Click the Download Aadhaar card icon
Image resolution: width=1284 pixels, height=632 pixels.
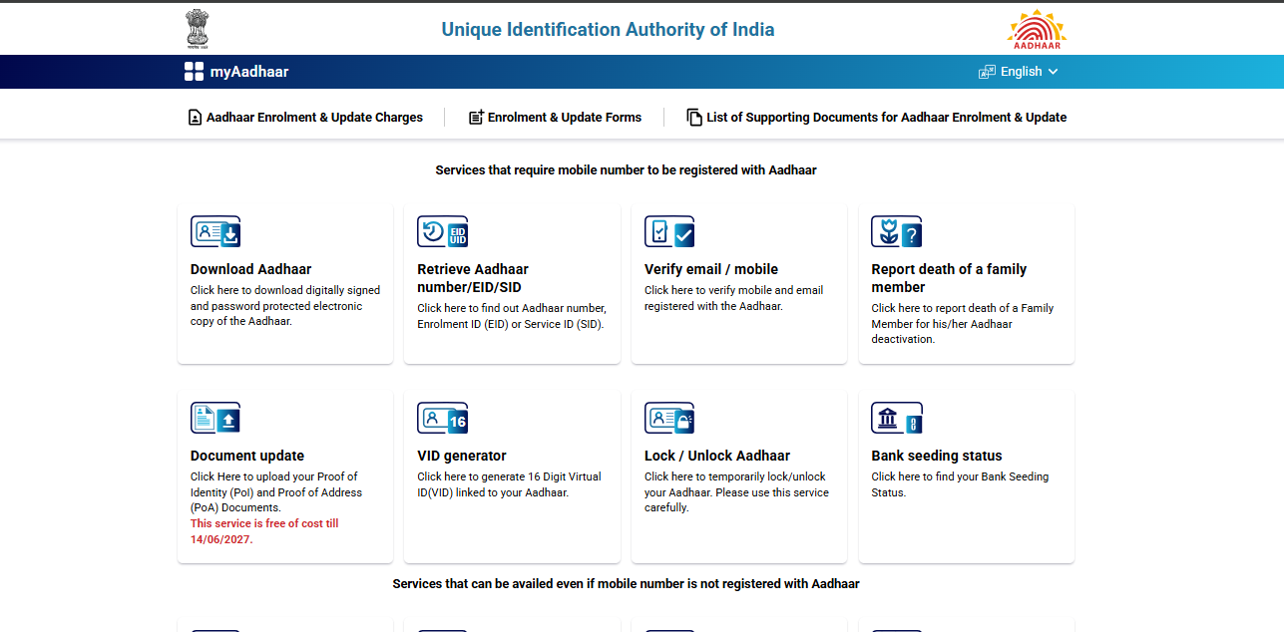coord(215,231)
